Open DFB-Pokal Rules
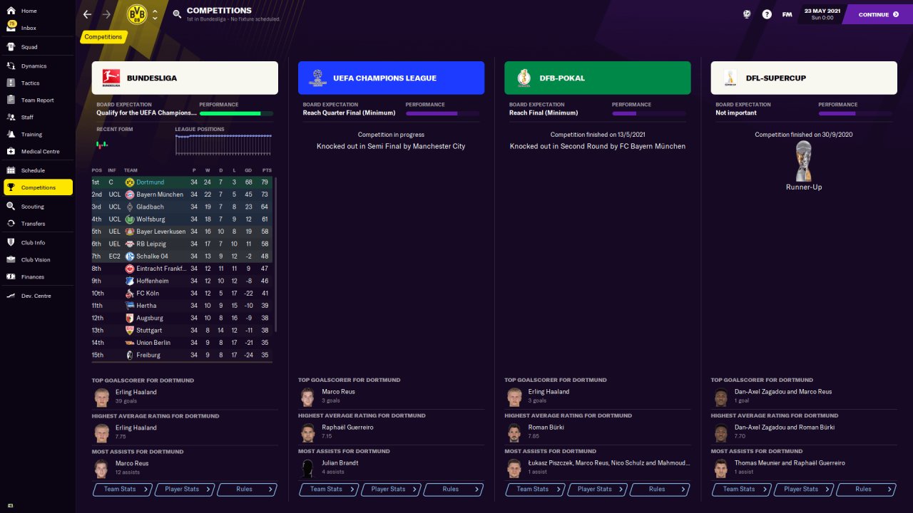Viewport: 913px width, 513px height. tap(659, 489)
